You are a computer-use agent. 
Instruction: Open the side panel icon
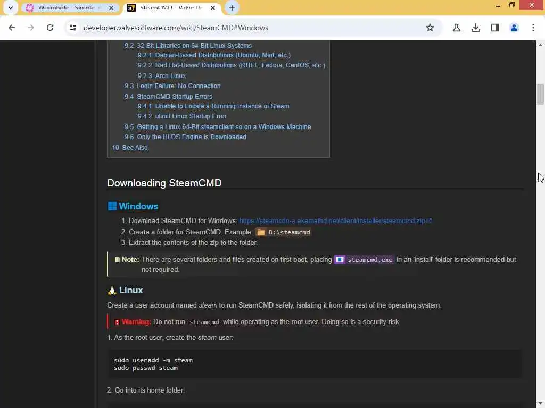[495, 28]
